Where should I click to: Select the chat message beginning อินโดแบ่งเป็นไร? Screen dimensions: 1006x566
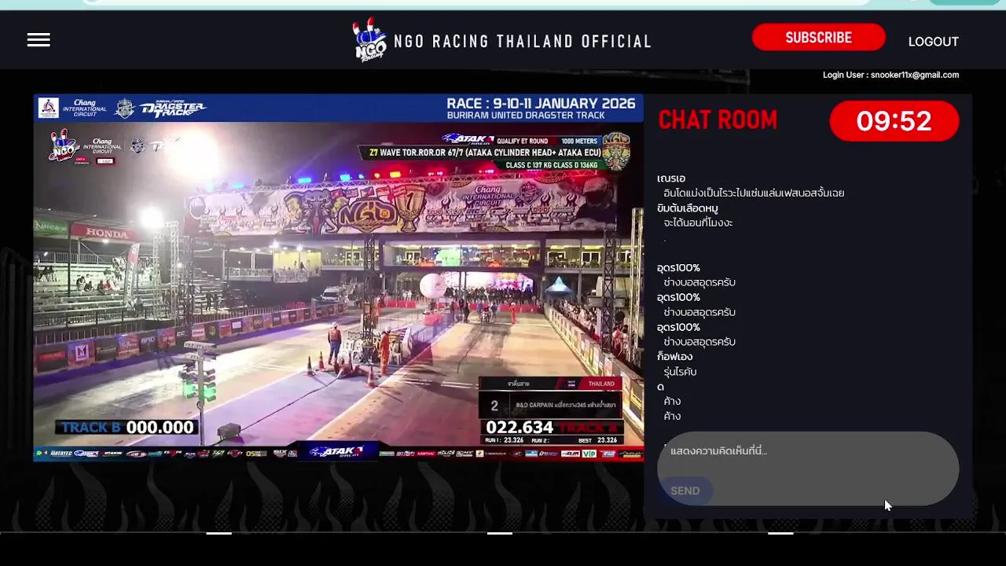pyautogui.click(x=754, y=193)
